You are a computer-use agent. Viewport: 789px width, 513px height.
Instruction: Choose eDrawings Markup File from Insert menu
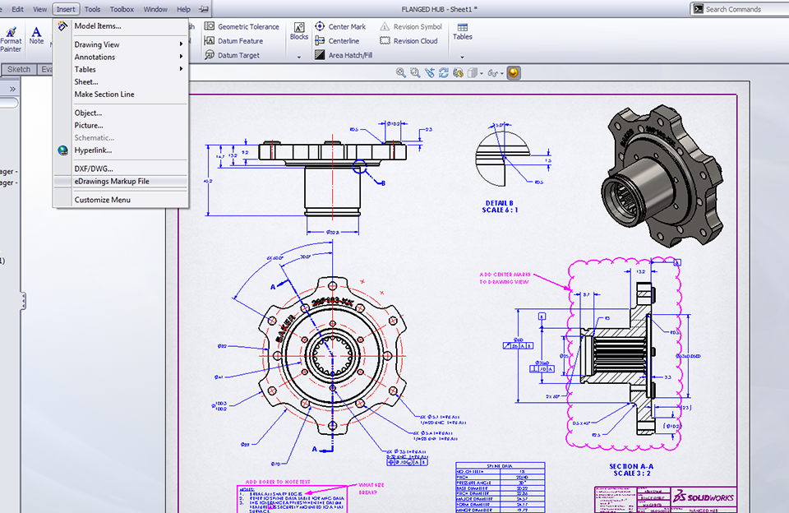pyautogui.click(x=111, y=182)
